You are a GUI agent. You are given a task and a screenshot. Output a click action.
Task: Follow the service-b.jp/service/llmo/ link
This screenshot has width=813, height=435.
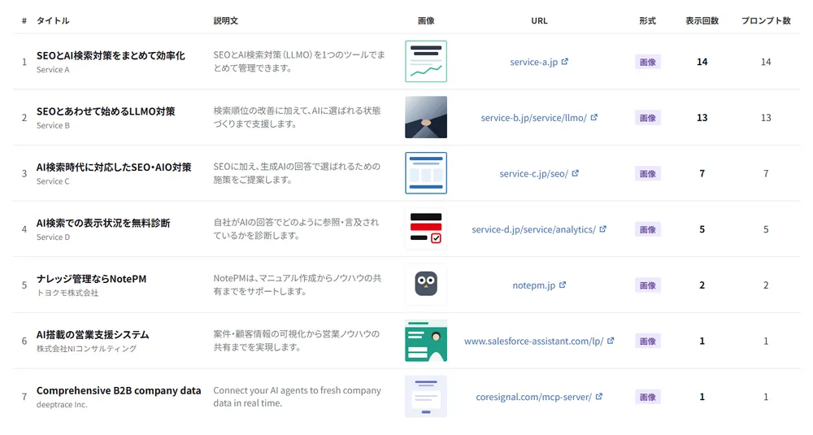point(533,118)
